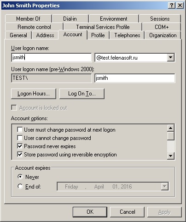
Task: Click the Account options scrollbar thumb
Action: [x=171, y=136]
